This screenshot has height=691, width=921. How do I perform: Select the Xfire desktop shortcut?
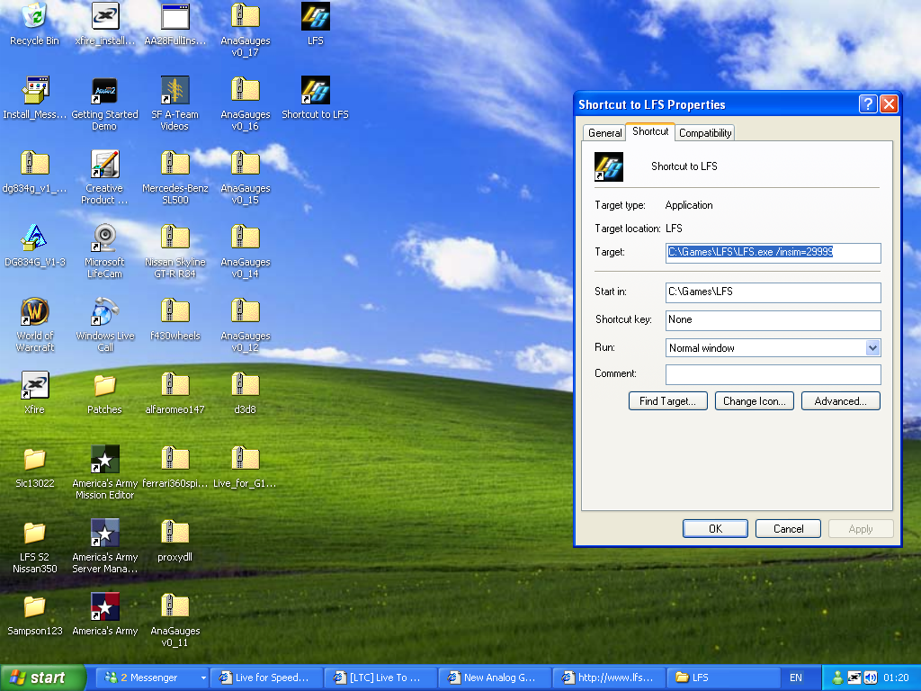click(35, 392)
